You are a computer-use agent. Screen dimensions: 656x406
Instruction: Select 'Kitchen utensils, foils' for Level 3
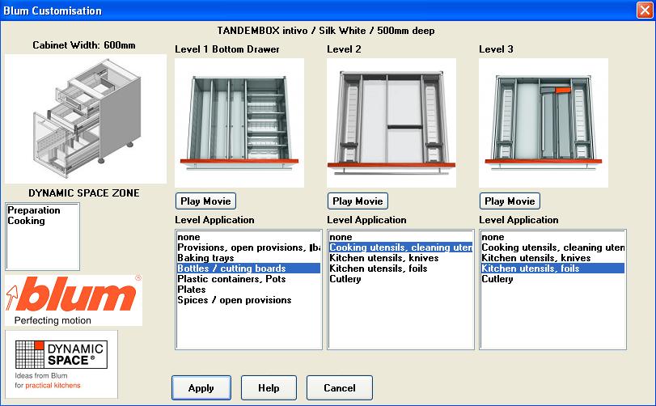[552, 269]
